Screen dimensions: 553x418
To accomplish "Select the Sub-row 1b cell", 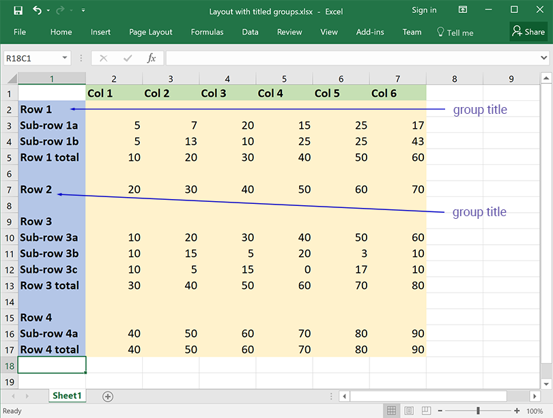I will (52, 141).
